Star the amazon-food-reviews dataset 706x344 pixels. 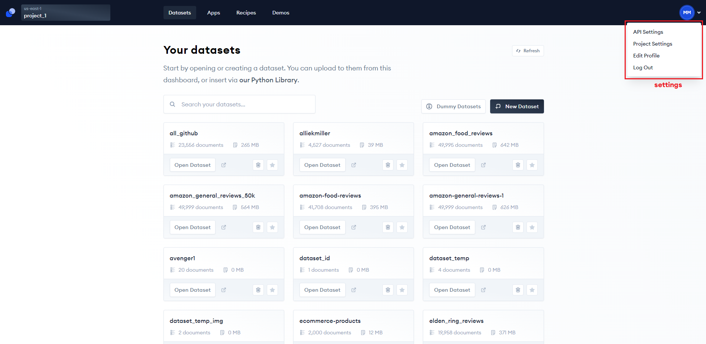[x=402, y=227]
